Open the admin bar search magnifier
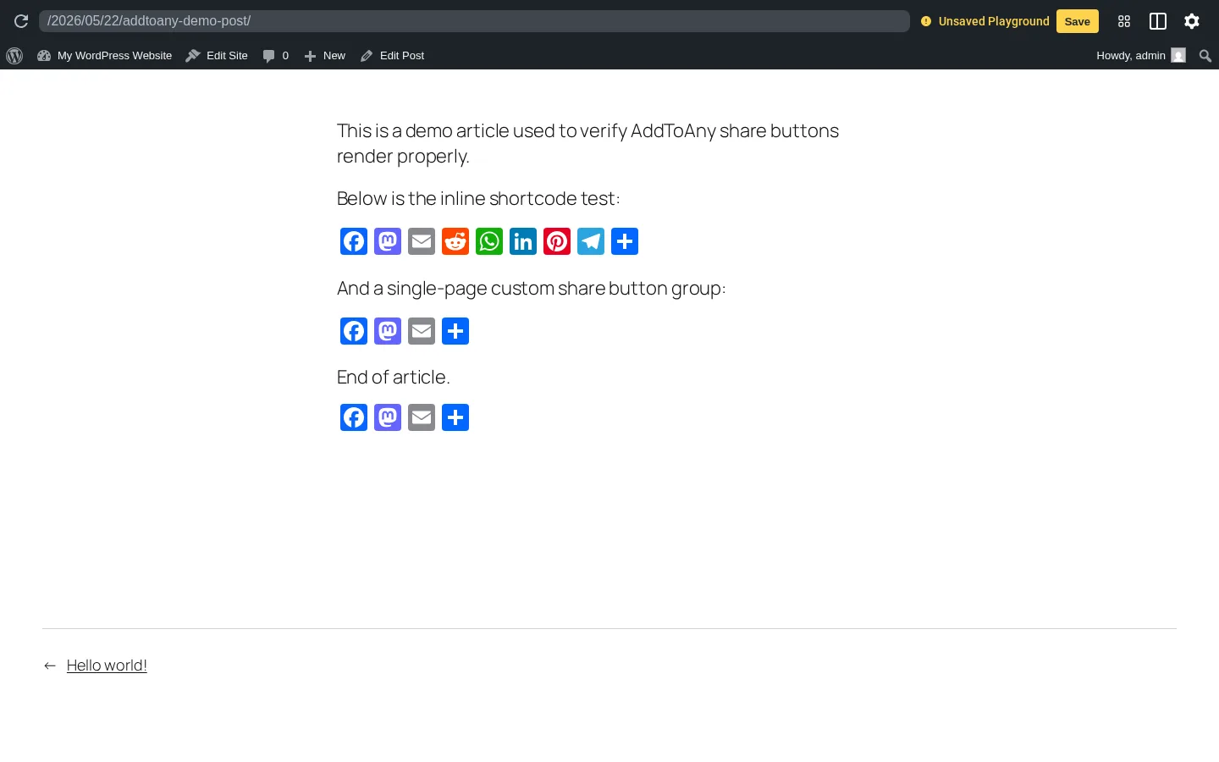This screenshot has width=1219, height=762. pyautogui.click(x=1205, y=56)
